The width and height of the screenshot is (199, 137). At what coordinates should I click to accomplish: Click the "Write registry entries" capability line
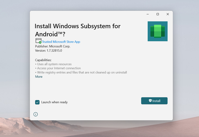(81, 72)
